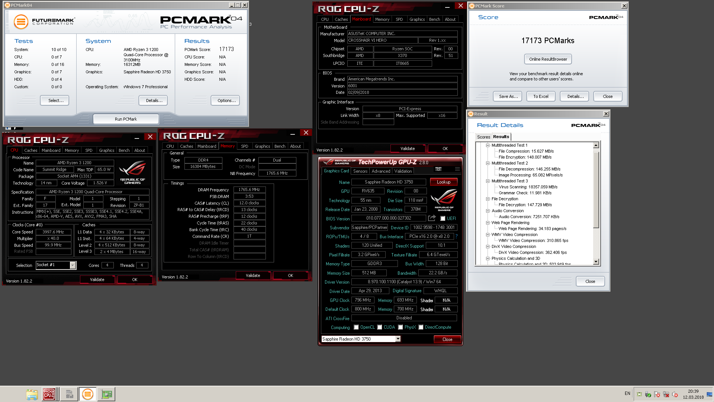Viewport: 714px width, 402px height.
Task: Open the Advanced tab in GPU-Z
Action: pyautogui.click(x=381, y=171)
